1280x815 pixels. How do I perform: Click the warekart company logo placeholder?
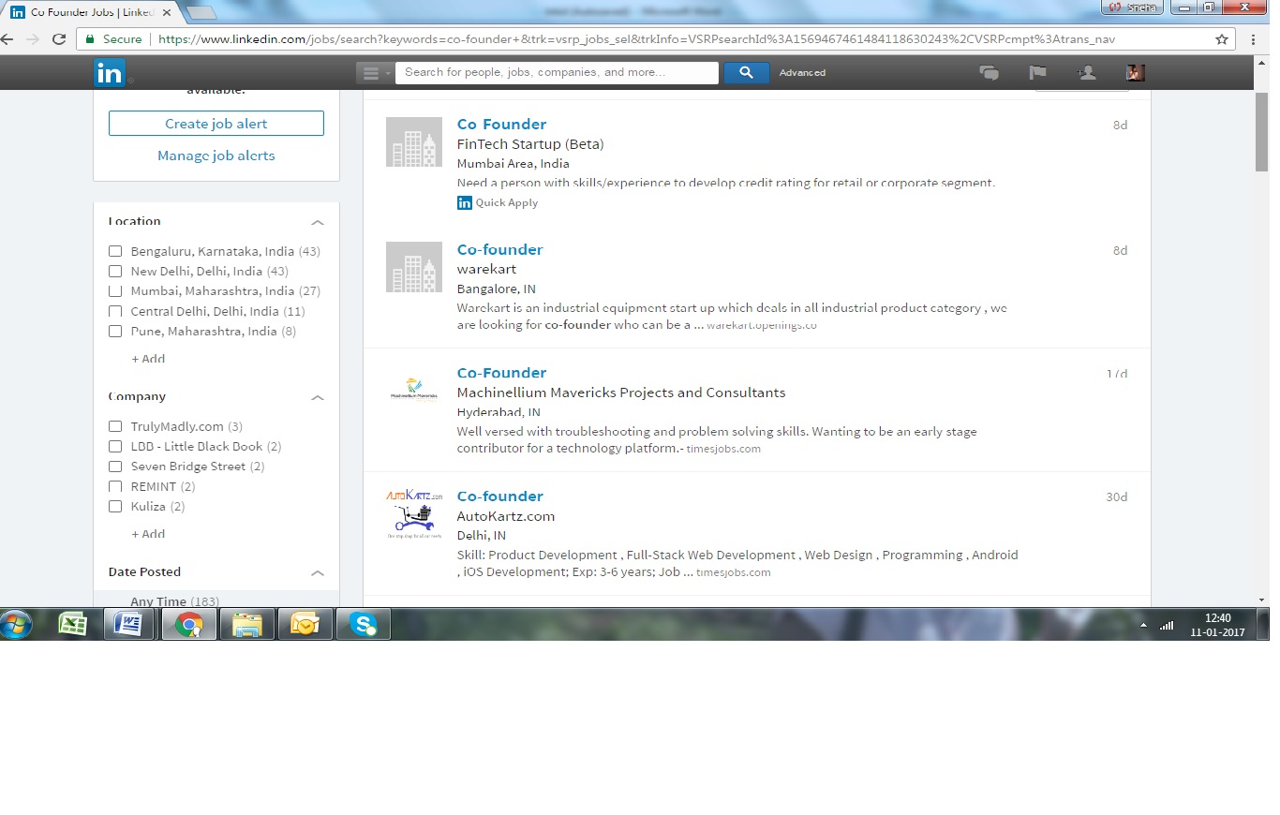point(414,267)
